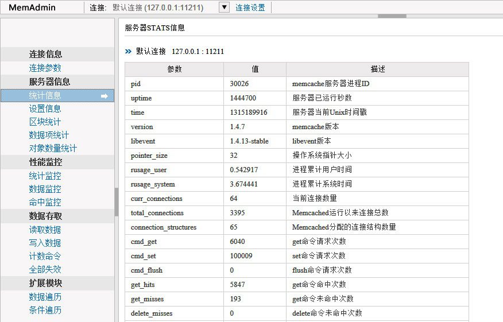503x322 pixels.
Task: Click the sidebar splitter handle
Action: (117, 201)
